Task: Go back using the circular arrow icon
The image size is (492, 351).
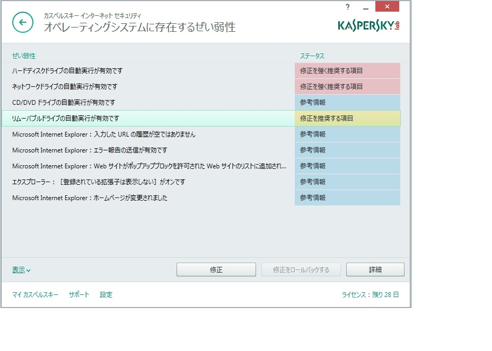Action: click(x=23, y=22)
